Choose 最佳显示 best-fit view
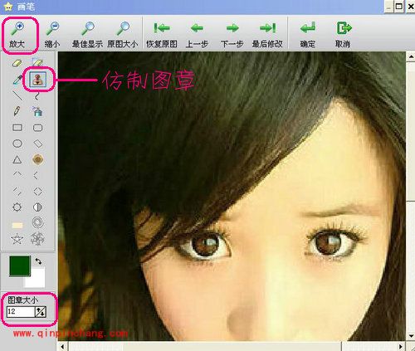Image resolution: width=415 pixels, height=351 pixels. 87,35
